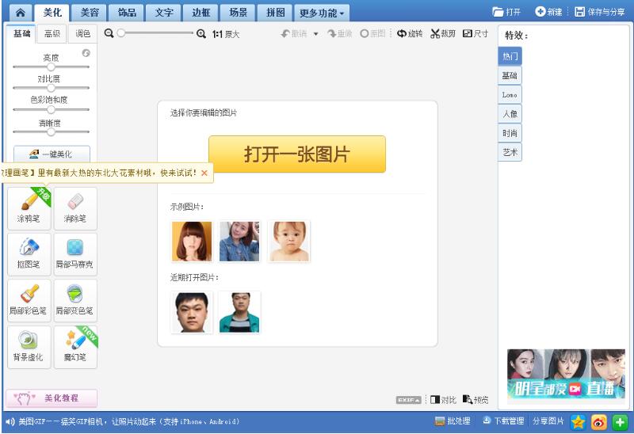Switch to the 边框 tab

click(x=201, y=13)
